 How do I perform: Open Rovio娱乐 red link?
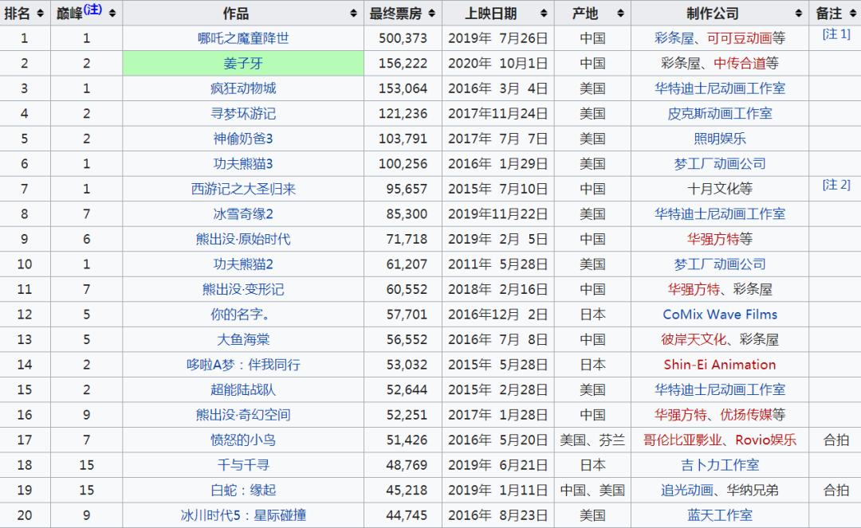pos(766,440)
